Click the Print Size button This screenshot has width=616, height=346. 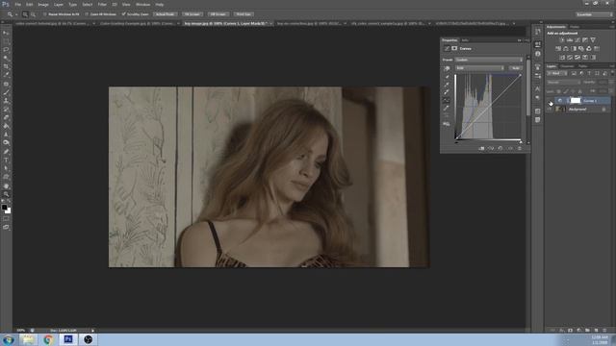point(244,14)
